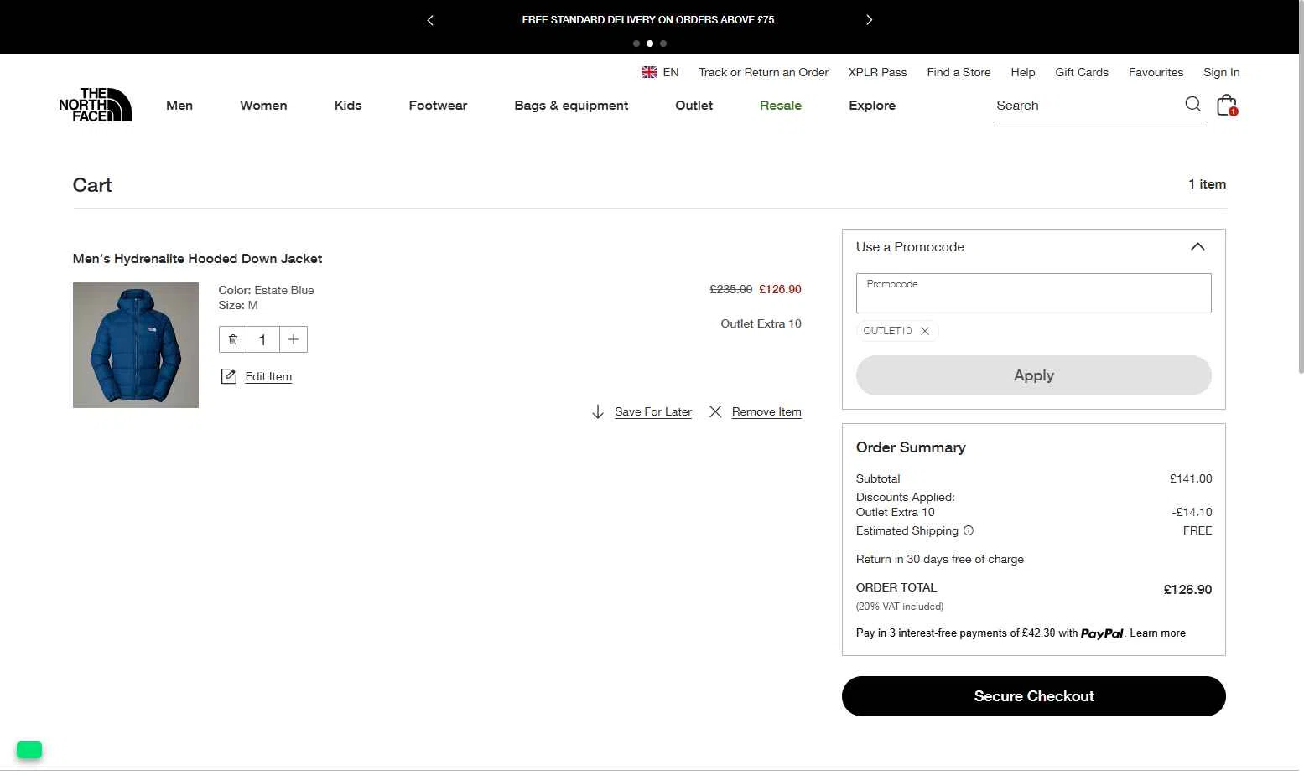Show next promo banner message
The width and height of the screenshot is (1304, 775).
869,20
